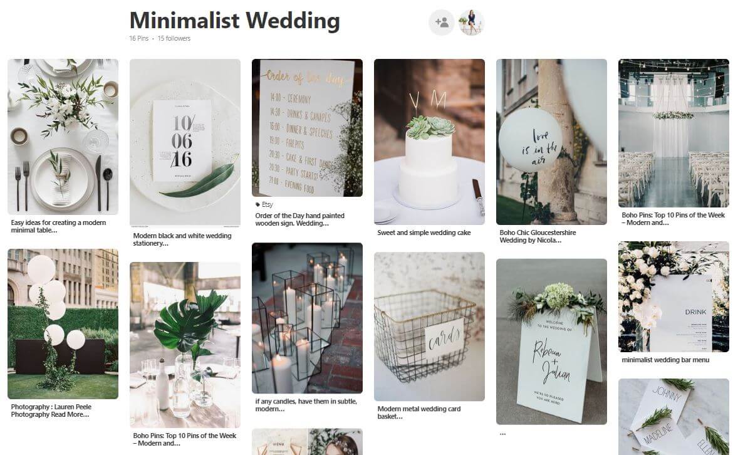
Task: Open the DRINK bar menu sign pin
Action: [673, 296]
